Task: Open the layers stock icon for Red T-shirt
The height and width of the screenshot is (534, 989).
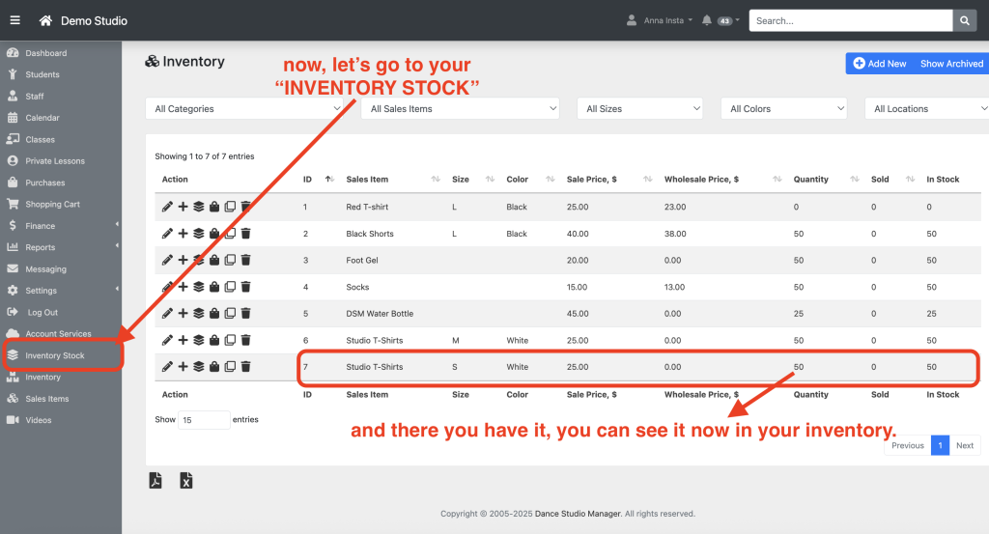Action: (199, 207)
